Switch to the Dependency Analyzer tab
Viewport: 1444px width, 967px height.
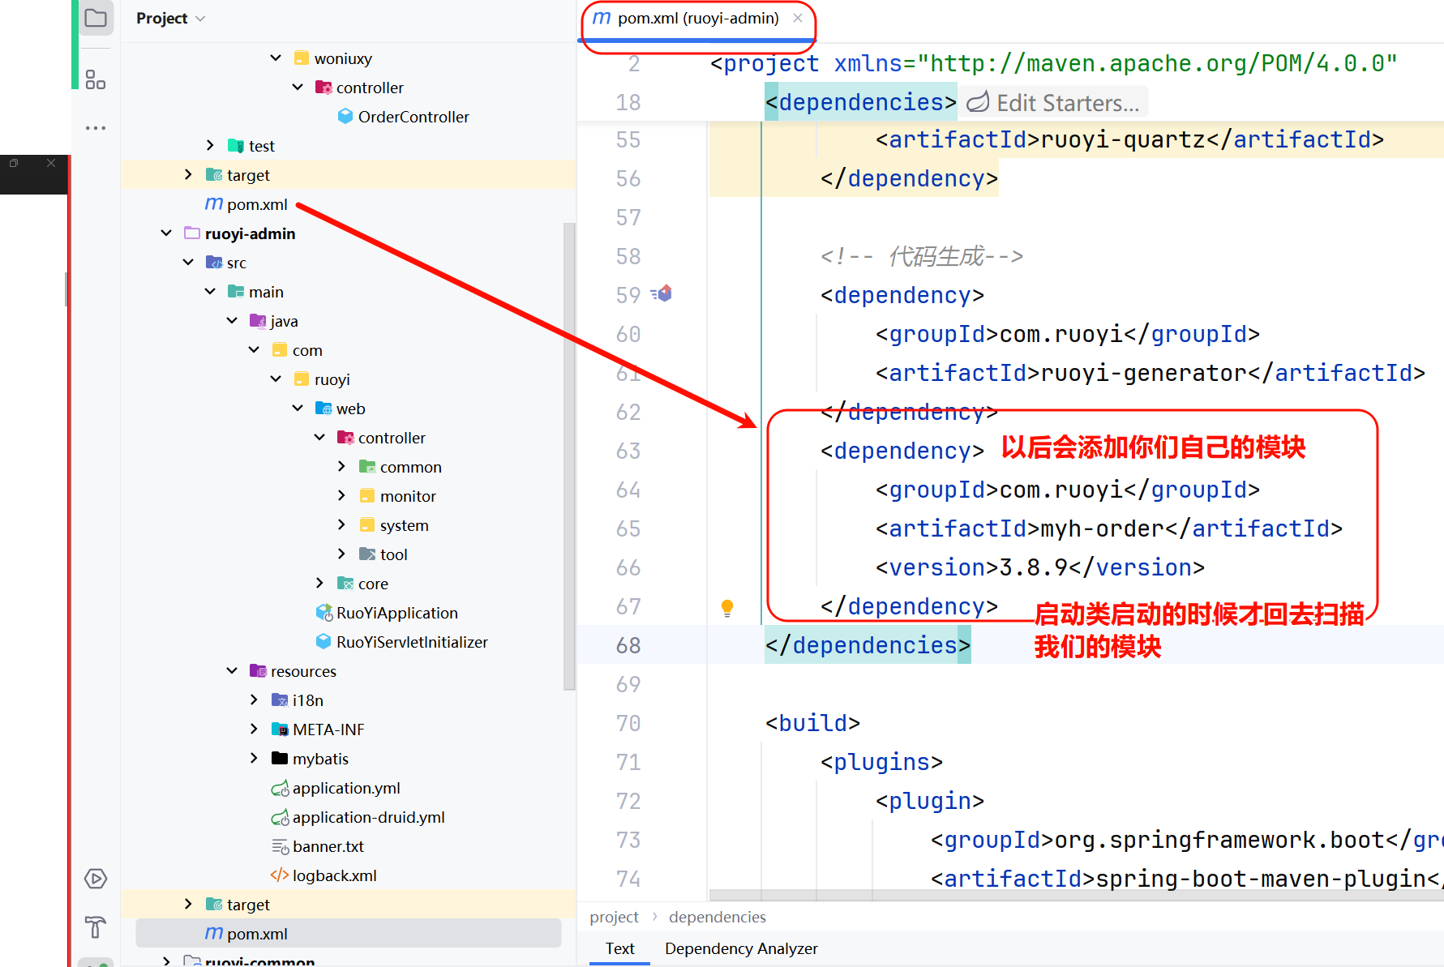click(740, 948)
